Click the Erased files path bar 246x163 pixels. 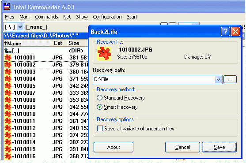(45, 36)
